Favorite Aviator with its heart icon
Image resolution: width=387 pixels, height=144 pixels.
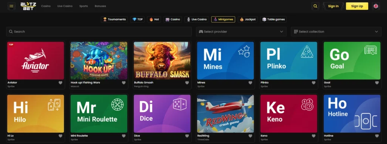pos(60,83)
